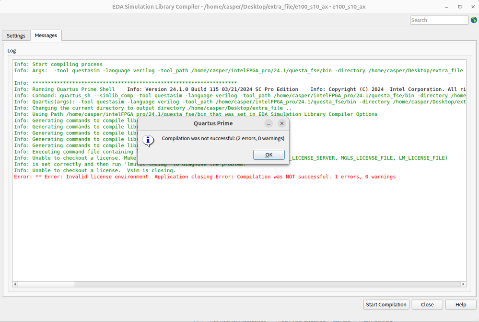Click the 'Info: Start compiling process' log line

pyautogui.click(x=58, y=64)
